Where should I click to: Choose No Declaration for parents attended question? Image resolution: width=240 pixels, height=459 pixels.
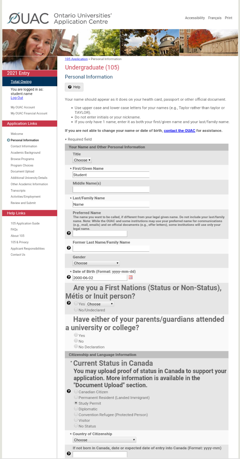pyautogui.click(x=76, y=346)
